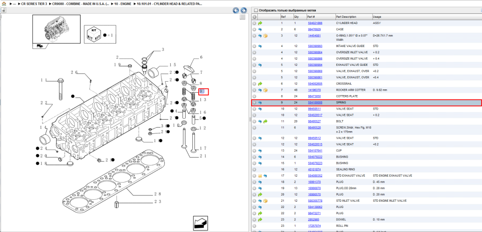Image resolution: width=482 pixels, height=232 pixels.
Task: Open '10 - ENGINE' breadcrumb
Action: pos(121,4)
